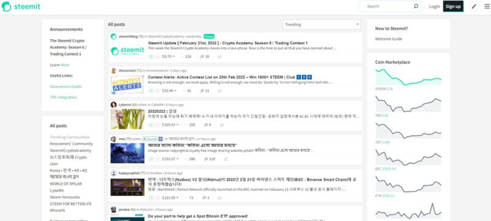Viewport: 491px width, 221px height.
Task: Expand payout details for $211.95
Action: 171,198
